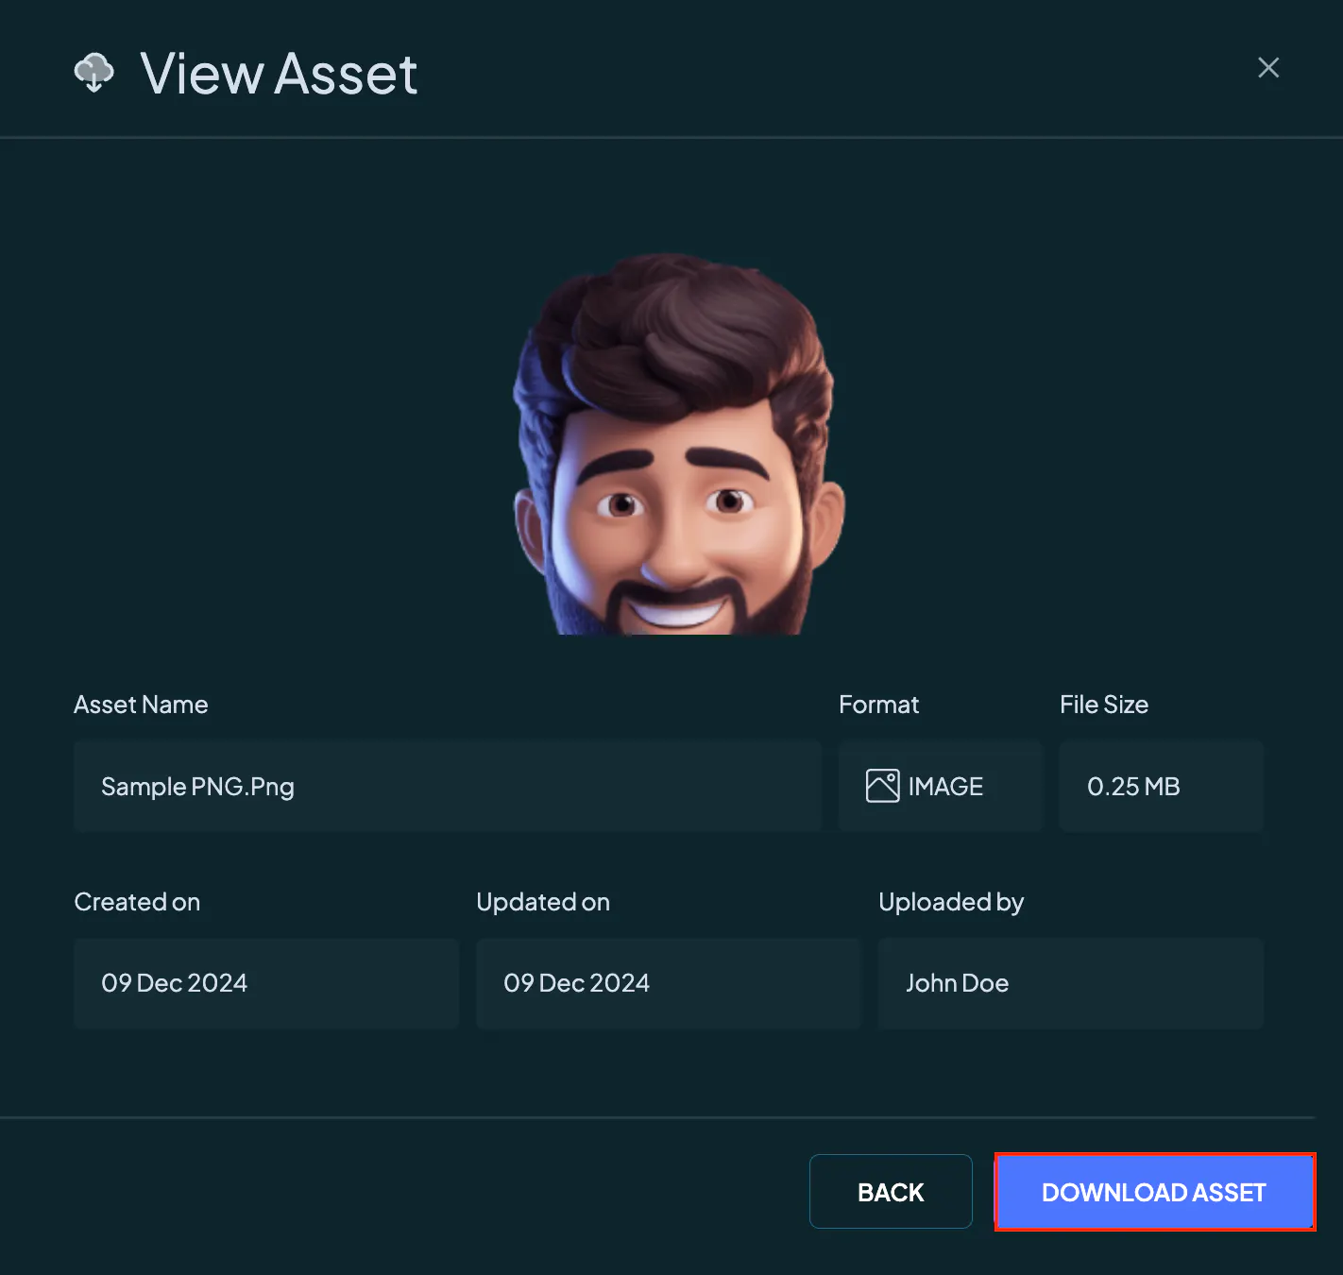Image resolution: width=1343 pixels, height=1275 pixels.
Task: Click the DOWNLOAD ASSET button
Action: [1154, 1192]
